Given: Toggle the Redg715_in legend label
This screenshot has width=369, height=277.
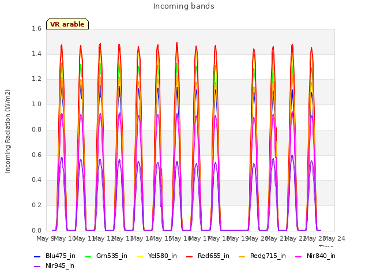Looking at the screenshot, I should (x=268, y=256).
